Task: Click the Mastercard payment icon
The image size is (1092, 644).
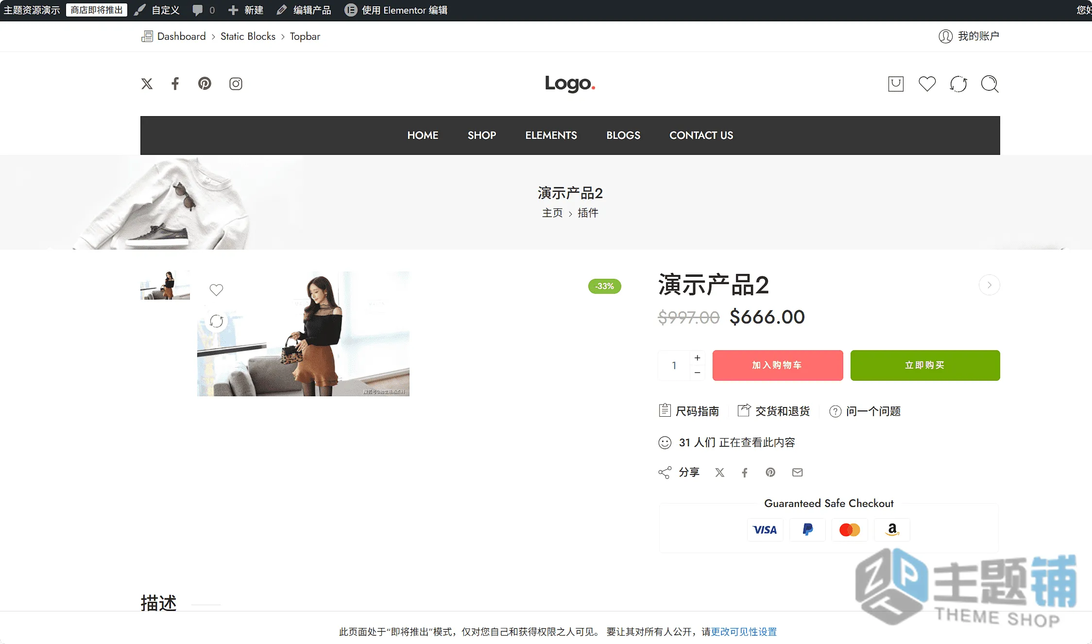Action: [850, 529]
